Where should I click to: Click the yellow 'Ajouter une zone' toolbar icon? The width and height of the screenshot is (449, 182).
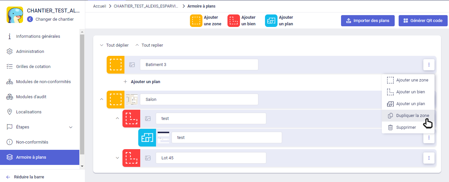pos(196,21)
